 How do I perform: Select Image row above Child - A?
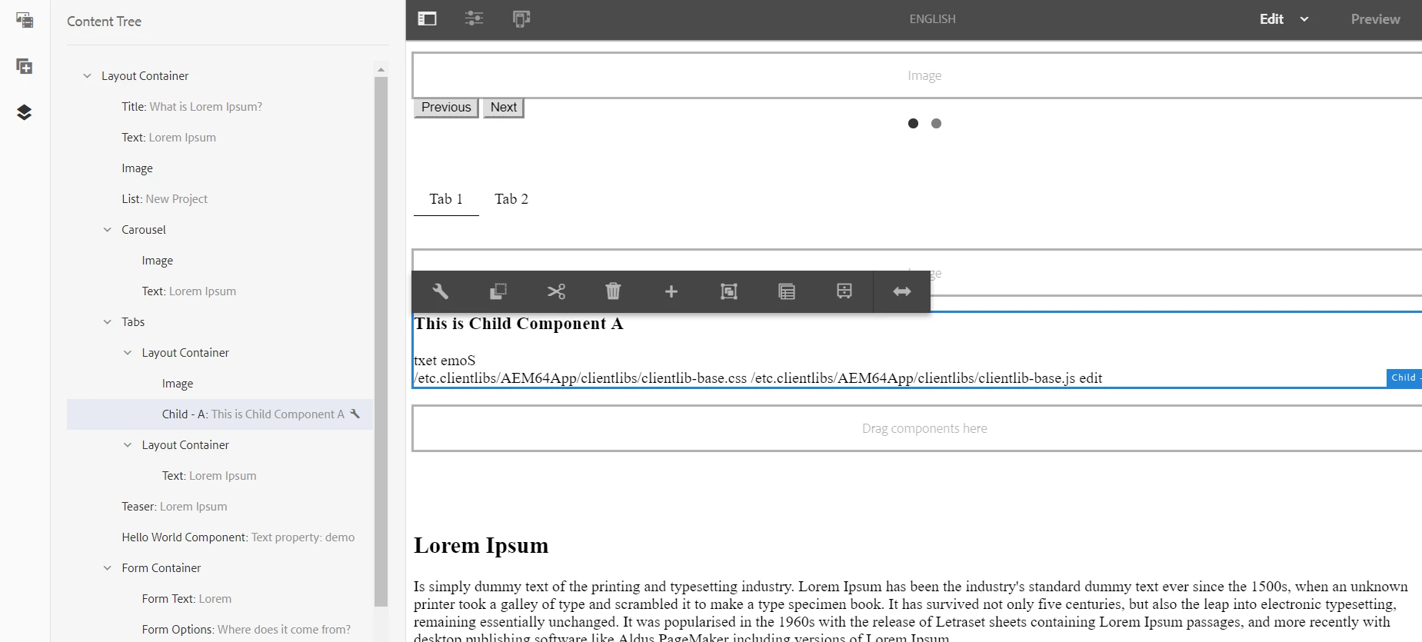tap(220, 384)
